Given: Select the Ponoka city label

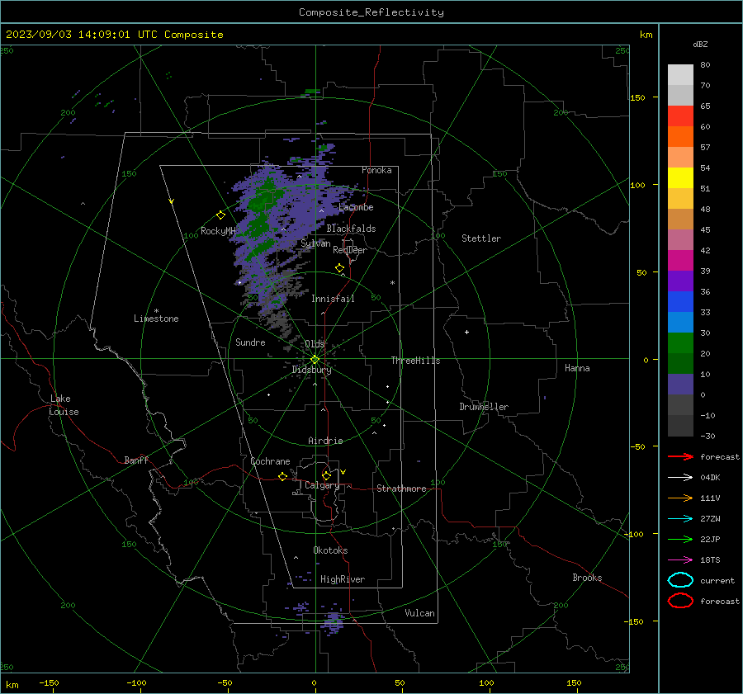Looking at the screenshot, I should pyautogui.click(x=376, y=170).
